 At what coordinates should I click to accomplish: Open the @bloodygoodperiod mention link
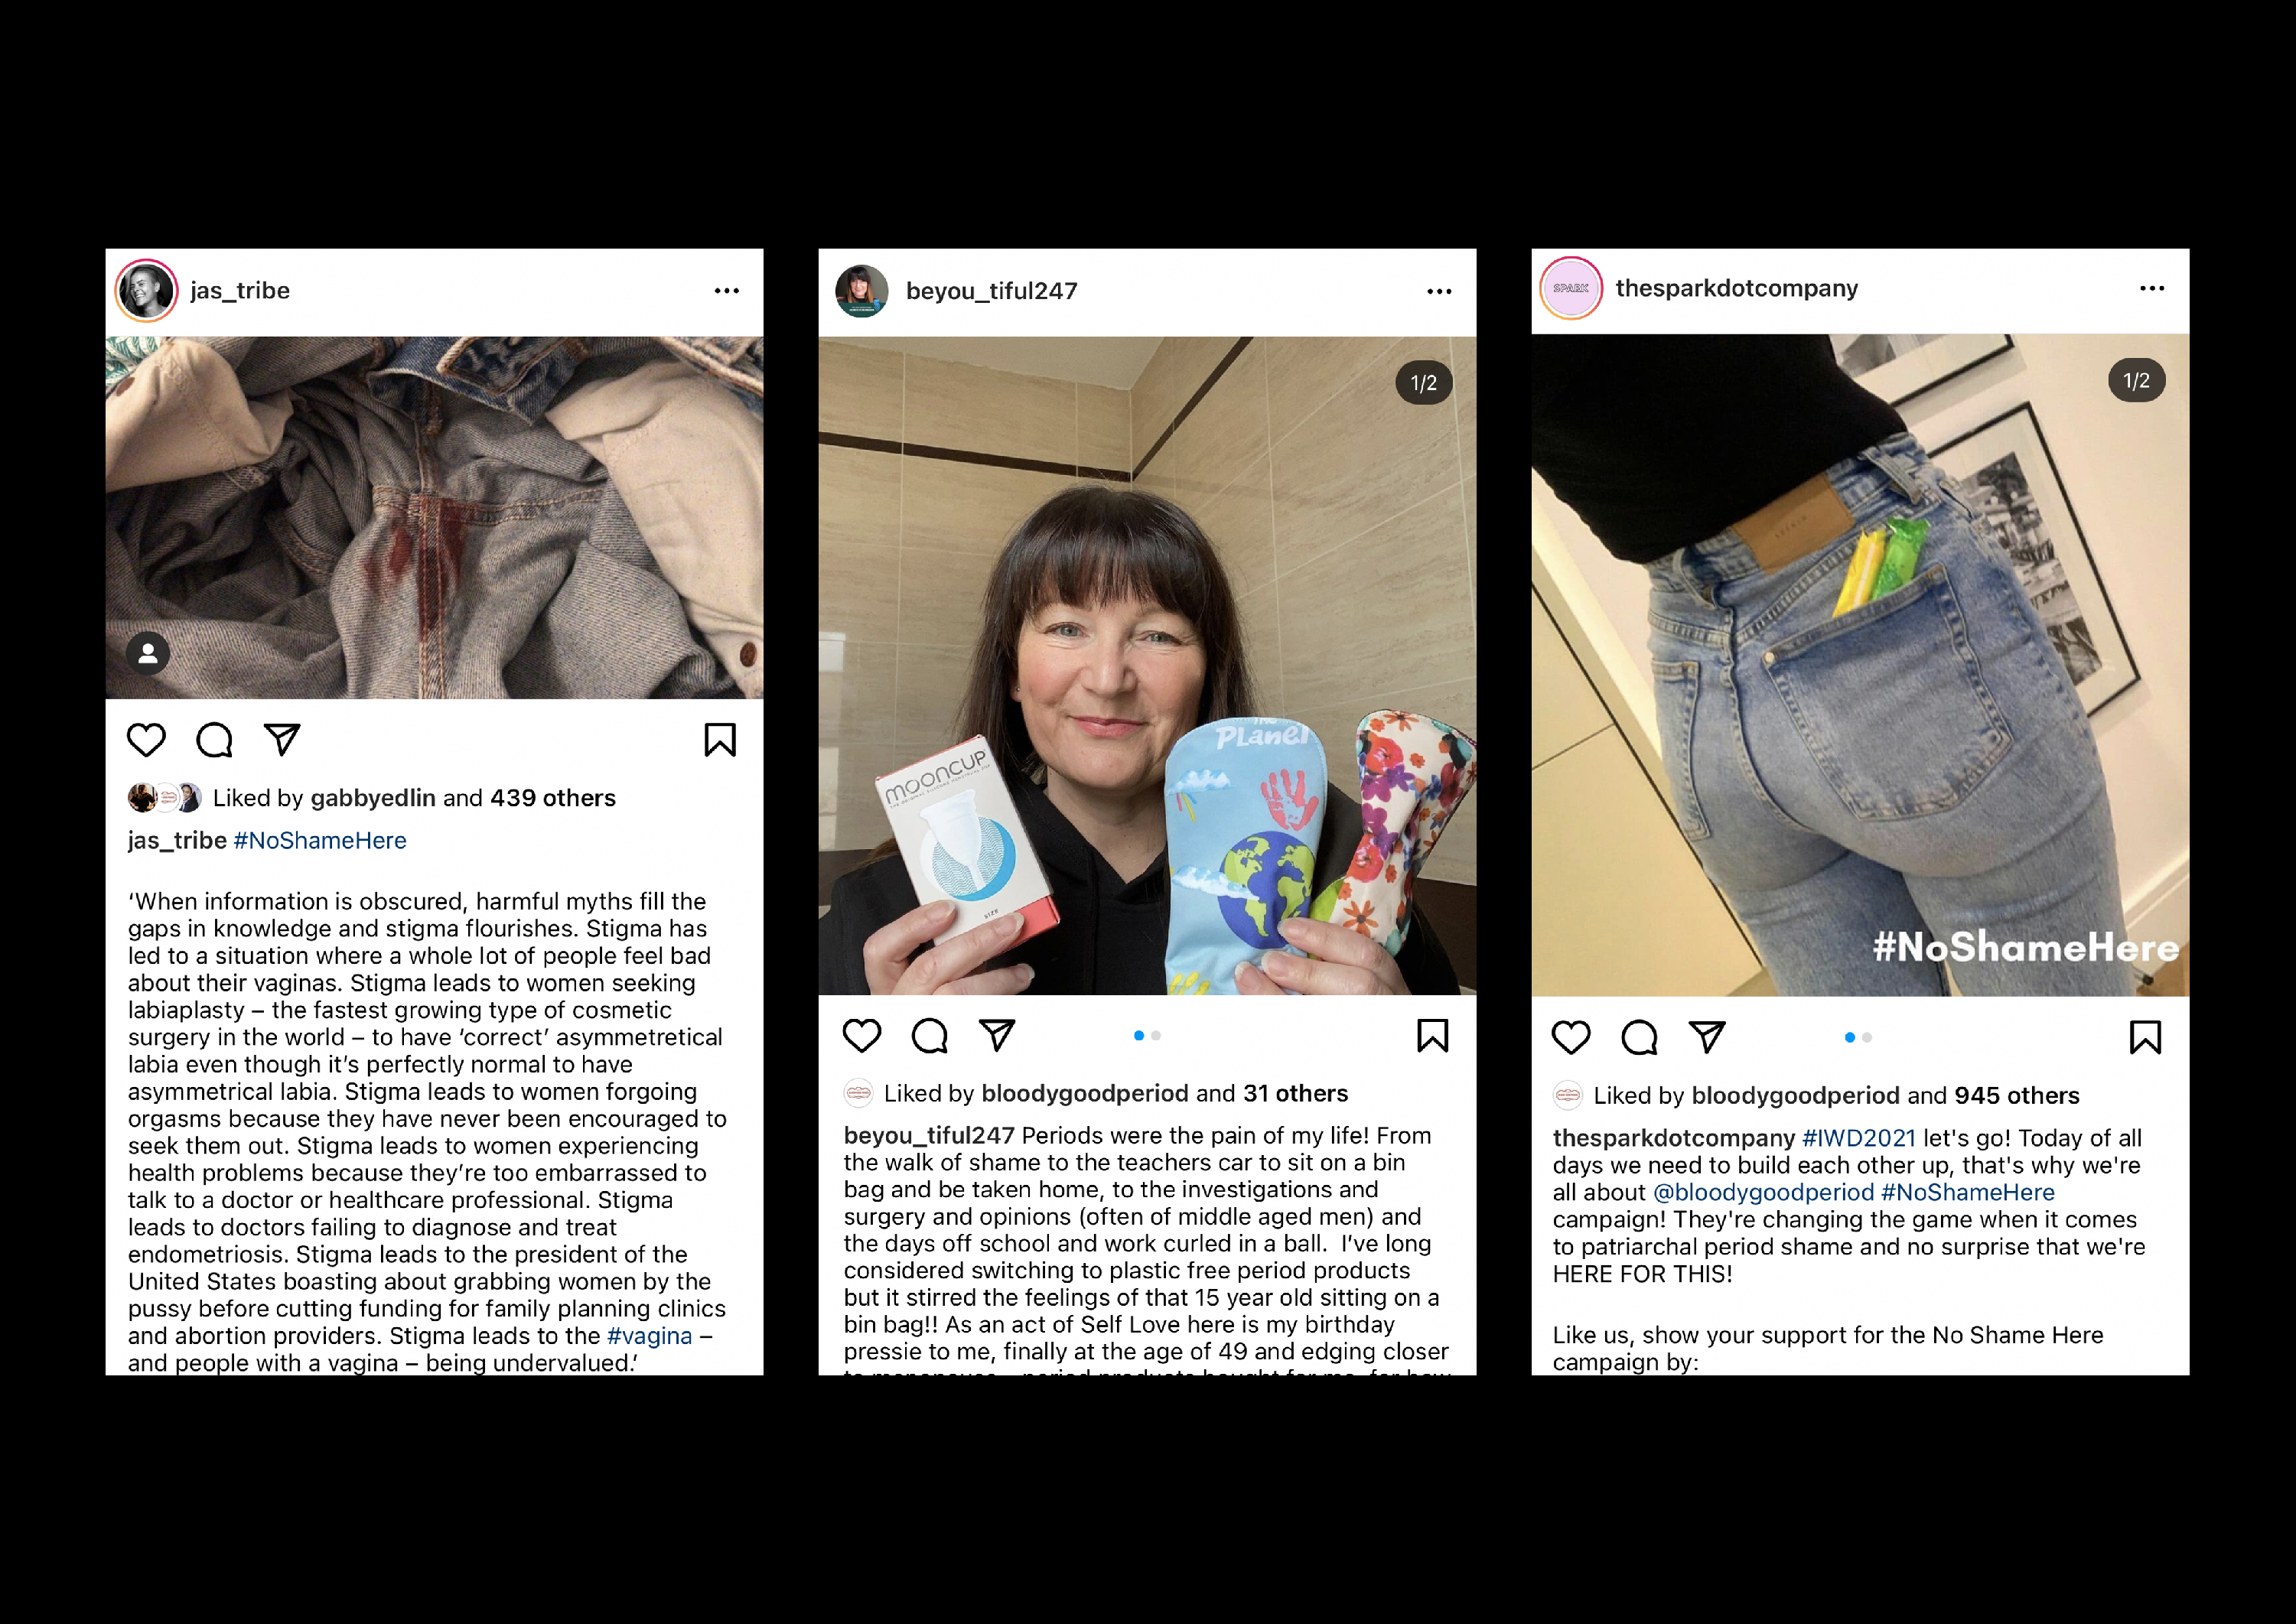(1764, 1192)
